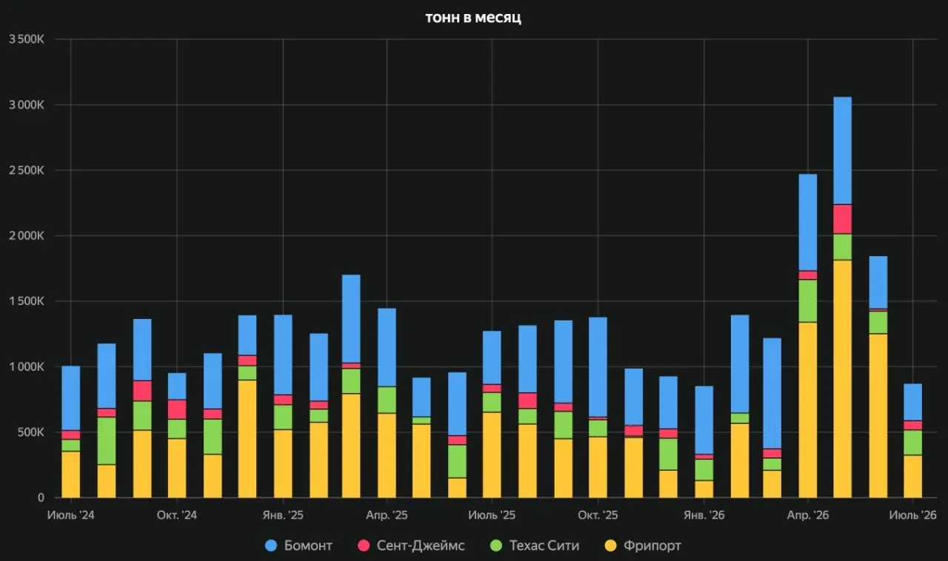Select the blue segment of the tallest bar
The height and width of the screenshot is (561, 948).
(x=843, y=151)
